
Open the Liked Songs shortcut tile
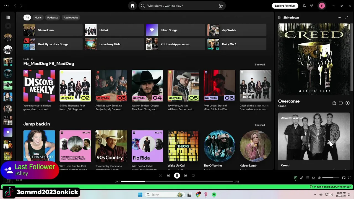(x=176, y=30)
